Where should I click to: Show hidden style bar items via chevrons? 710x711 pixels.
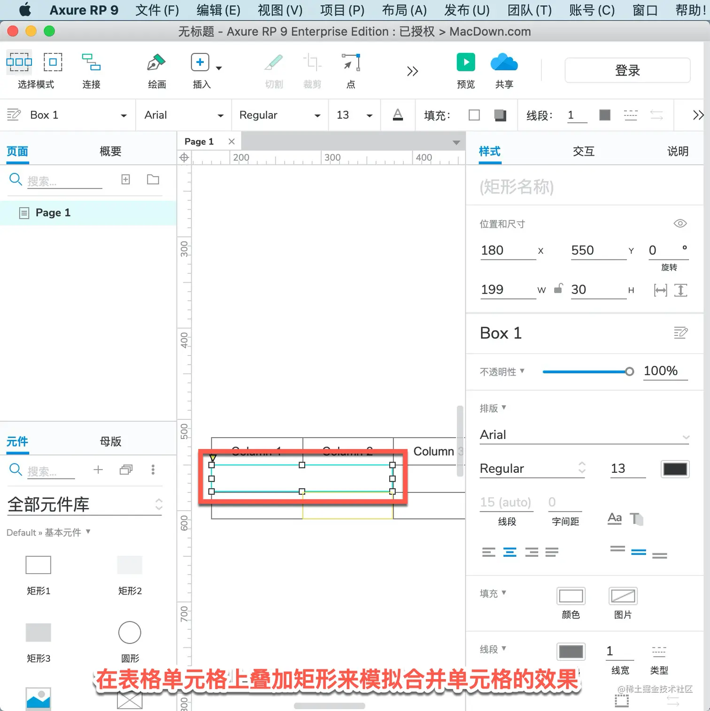tap(698, 115)
